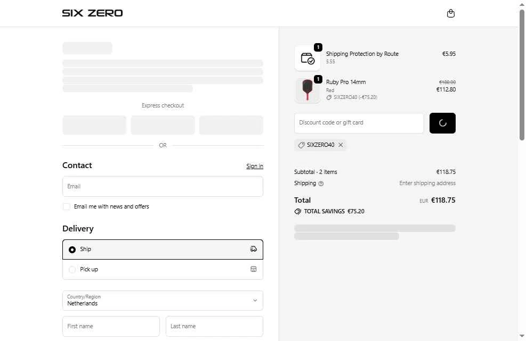Image resolution: width=526 pixels, height=341 pixels.
Task: Click the Pick up store icon
Action: 253,269
